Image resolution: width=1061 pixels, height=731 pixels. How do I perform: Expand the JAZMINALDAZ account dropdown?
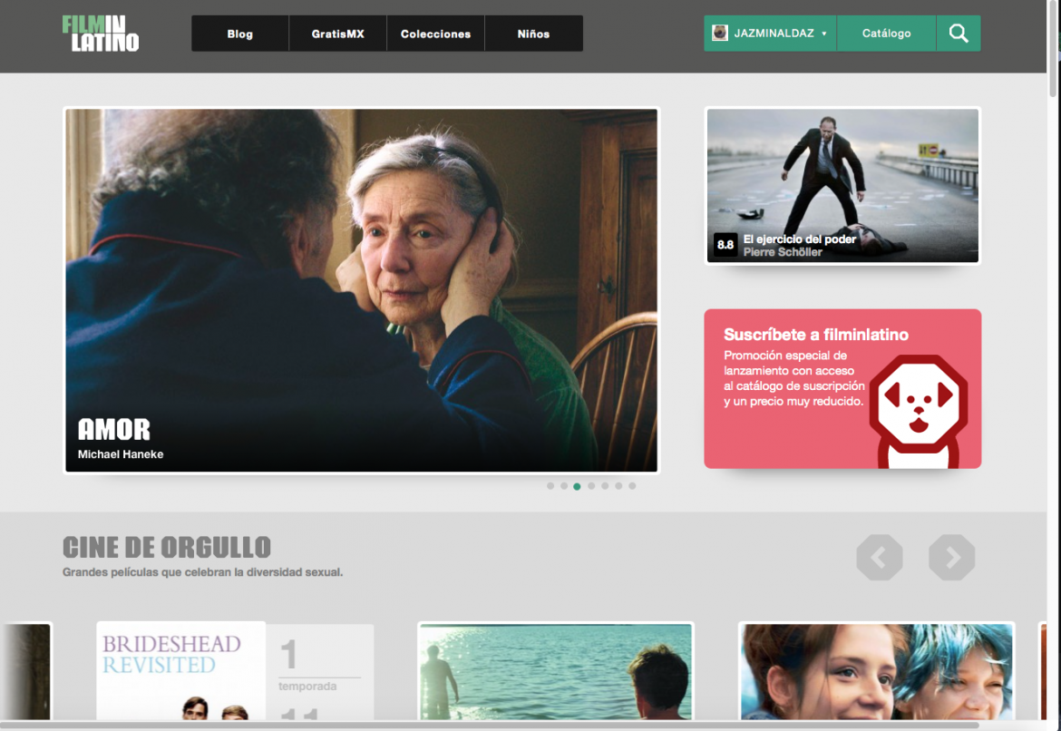click(x=823, y=34)
